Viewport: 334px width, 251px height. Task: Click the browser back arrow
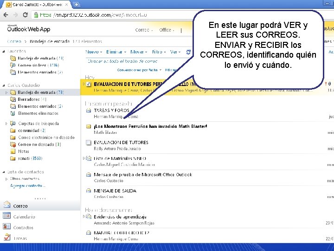tap(6, 15)
